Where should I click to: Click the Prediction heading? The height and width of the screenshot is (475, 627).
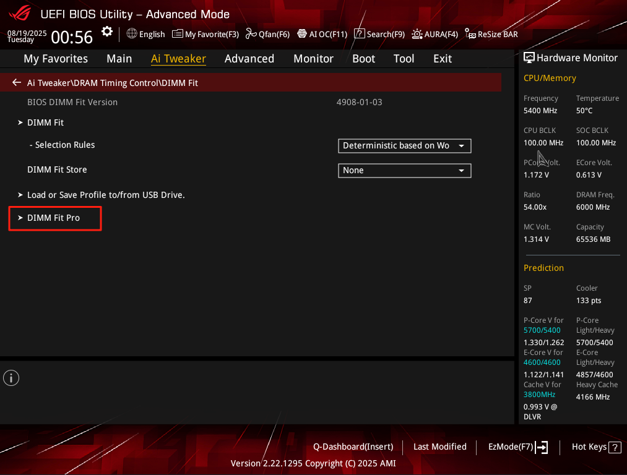pyautogui.click(x=543, y=268)
